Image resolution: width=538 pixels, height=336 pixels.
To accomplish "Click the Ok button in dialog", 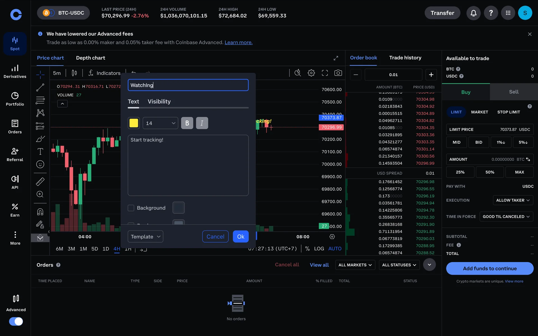I will pos(240,237).
